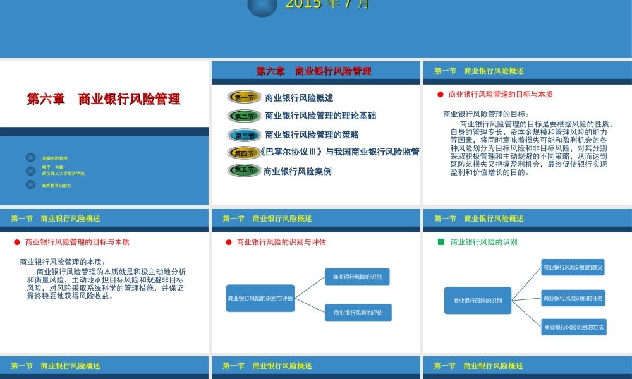Click the sphere icon beside 高等教育出版社
The image size is (632, 379).
pyautogui.click(x=30, y=184)
